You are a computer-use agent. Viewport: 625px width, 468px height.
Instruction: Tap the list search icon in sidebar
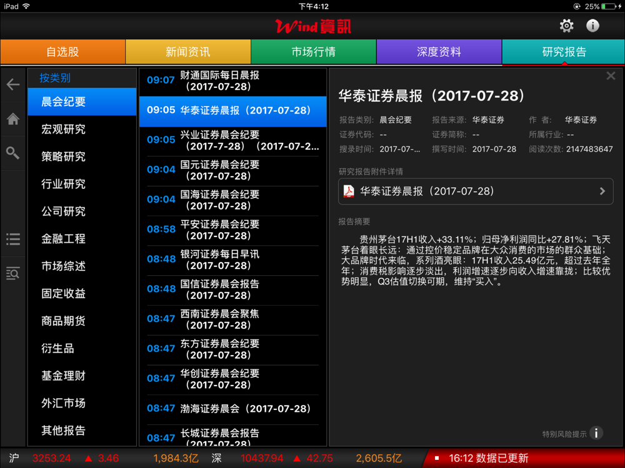[x=12, y=273]
